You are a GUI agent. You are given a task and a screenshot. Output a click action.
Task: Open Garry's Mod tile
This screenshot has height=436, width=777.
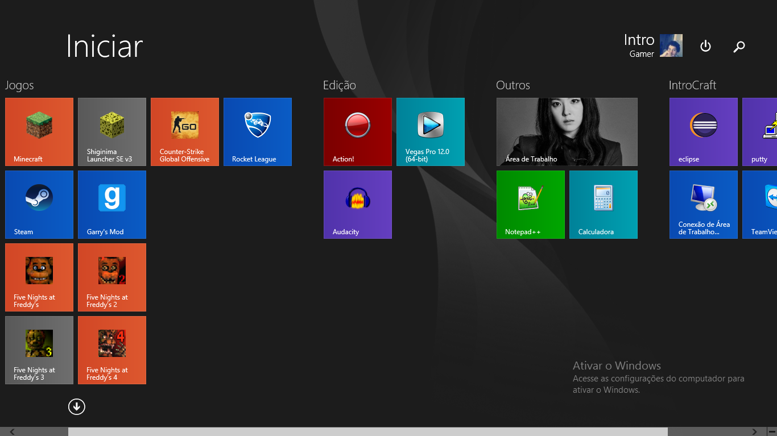[x=112, y=205]
